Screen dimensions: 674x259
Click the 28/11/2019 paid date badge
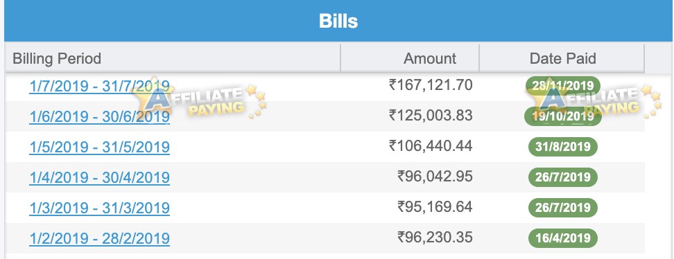(x=562, y=86)
